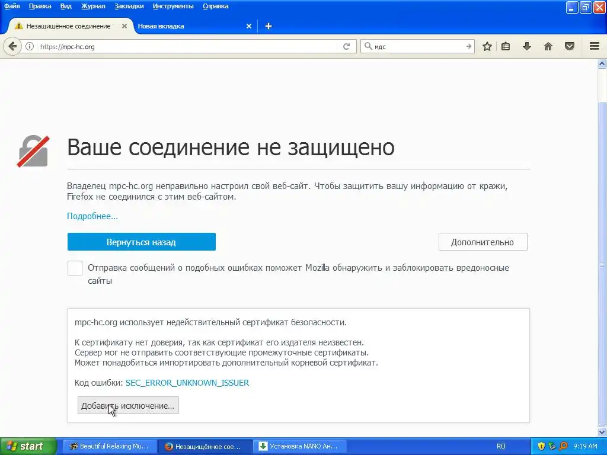Viewport: 607px width, 455px height.
Task: Open the Правка menu
Action: tap(40, 6)
